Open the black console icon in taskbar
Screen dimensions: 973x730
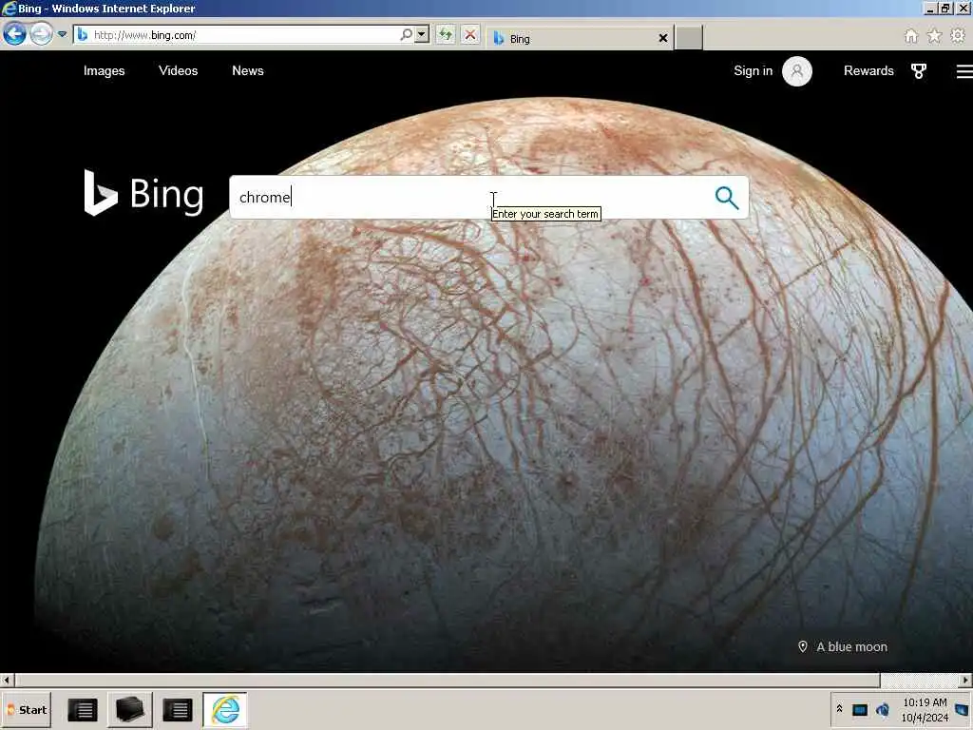pos(129,709)
